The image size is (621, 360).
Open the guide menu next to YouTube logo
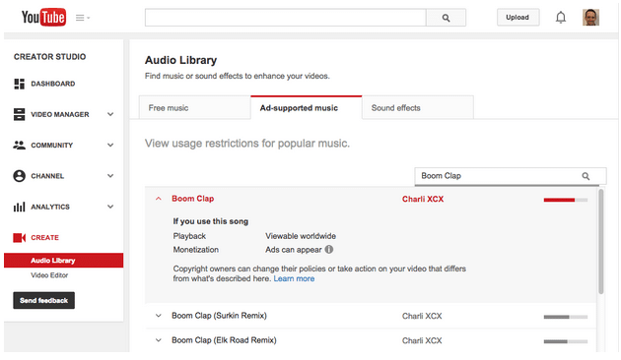click(83, 18)
